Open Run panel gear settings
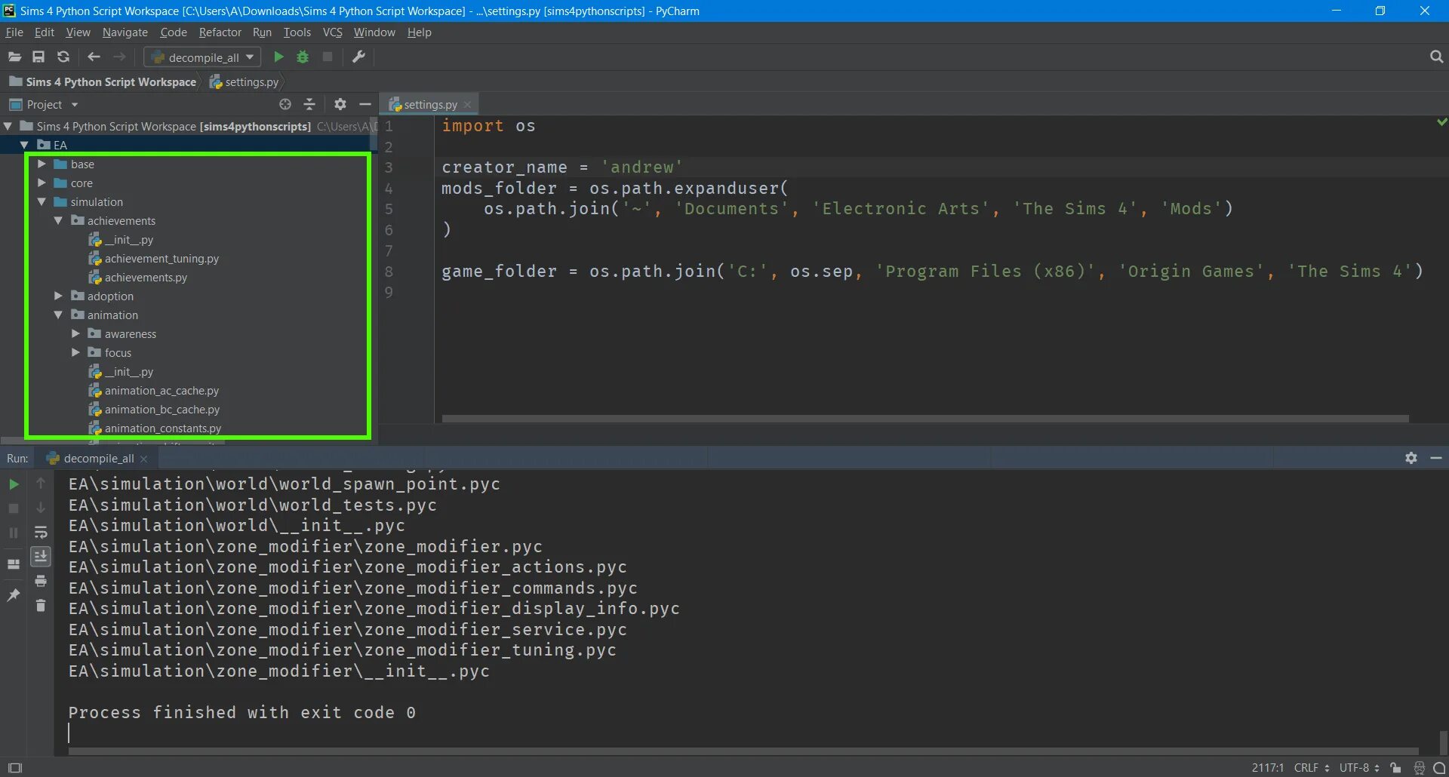1449x777 pixels. click(1411, 458)
